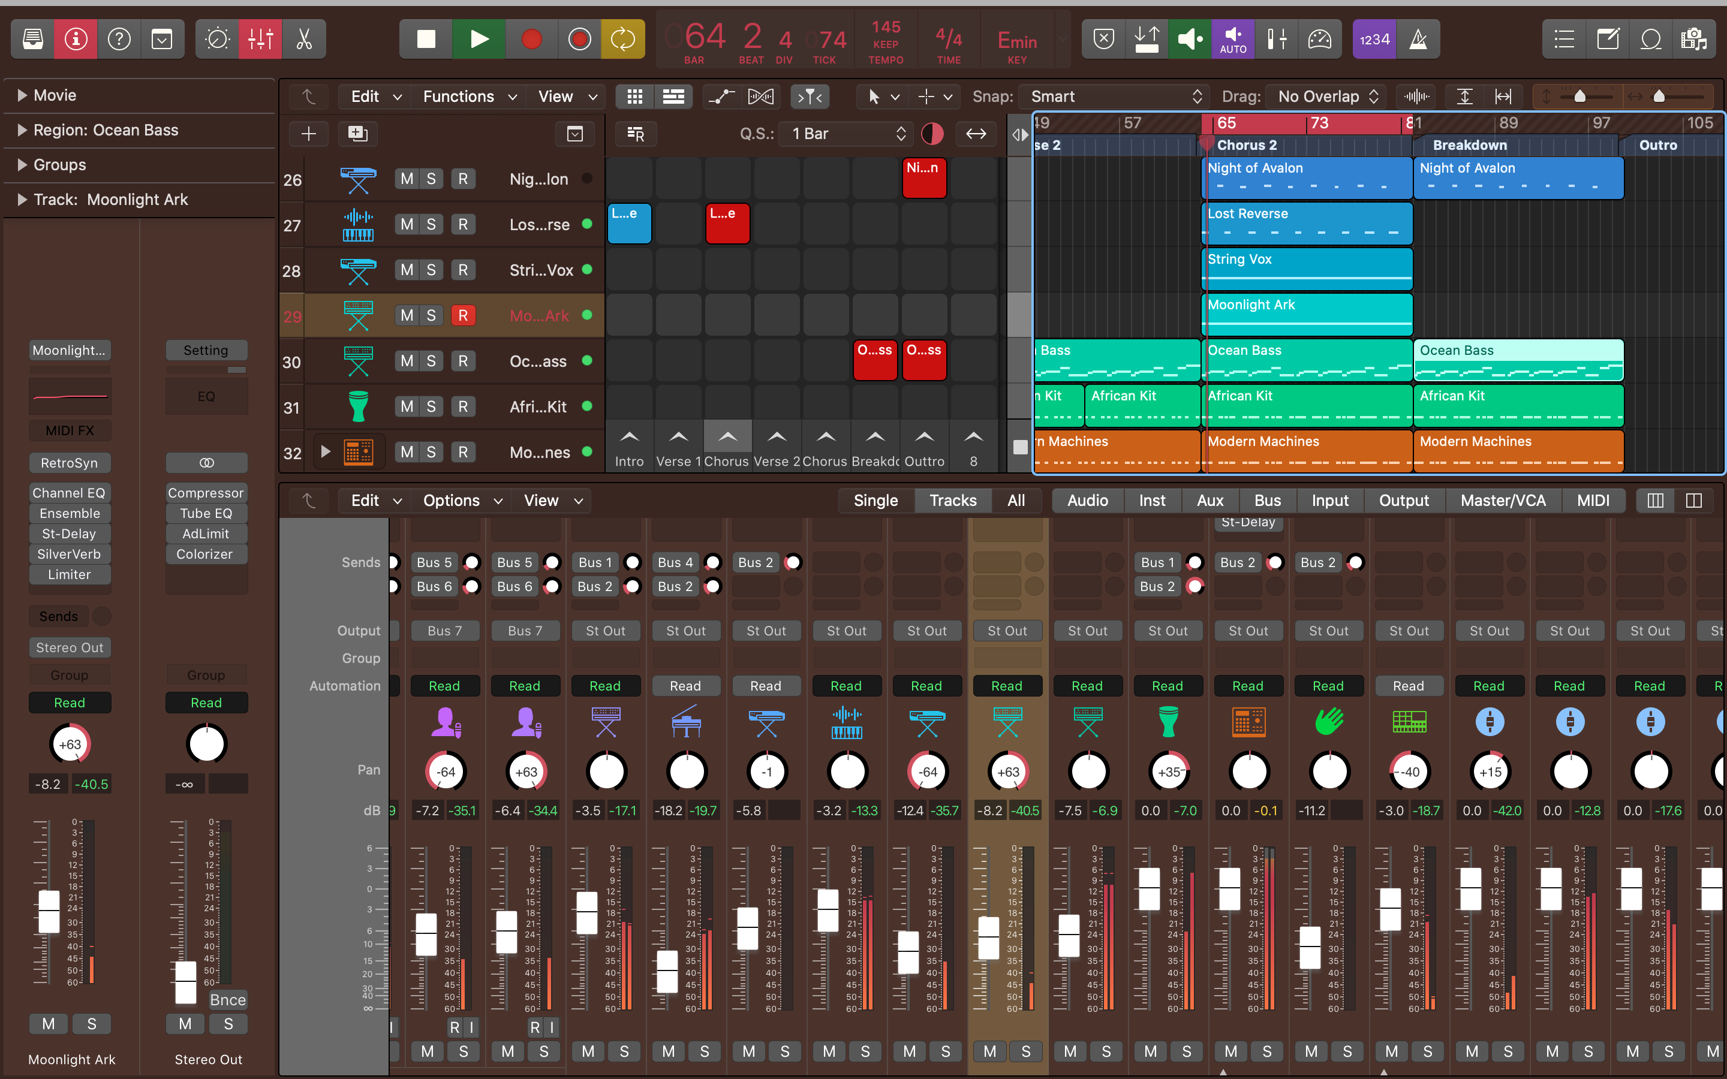1727x1079 pixels.
Task: Open the Drag No Overlap dropdown
Action: click(x=1326, y=97)
